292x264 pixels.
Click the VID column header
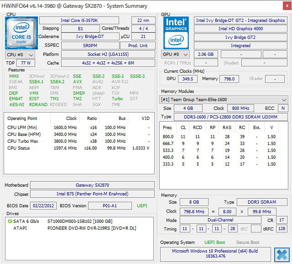point(146,119)
